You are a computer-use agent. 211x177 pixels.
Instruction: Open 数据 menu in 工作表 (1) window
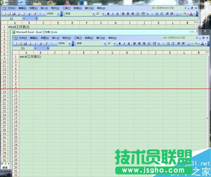click(x=89, y=38)
